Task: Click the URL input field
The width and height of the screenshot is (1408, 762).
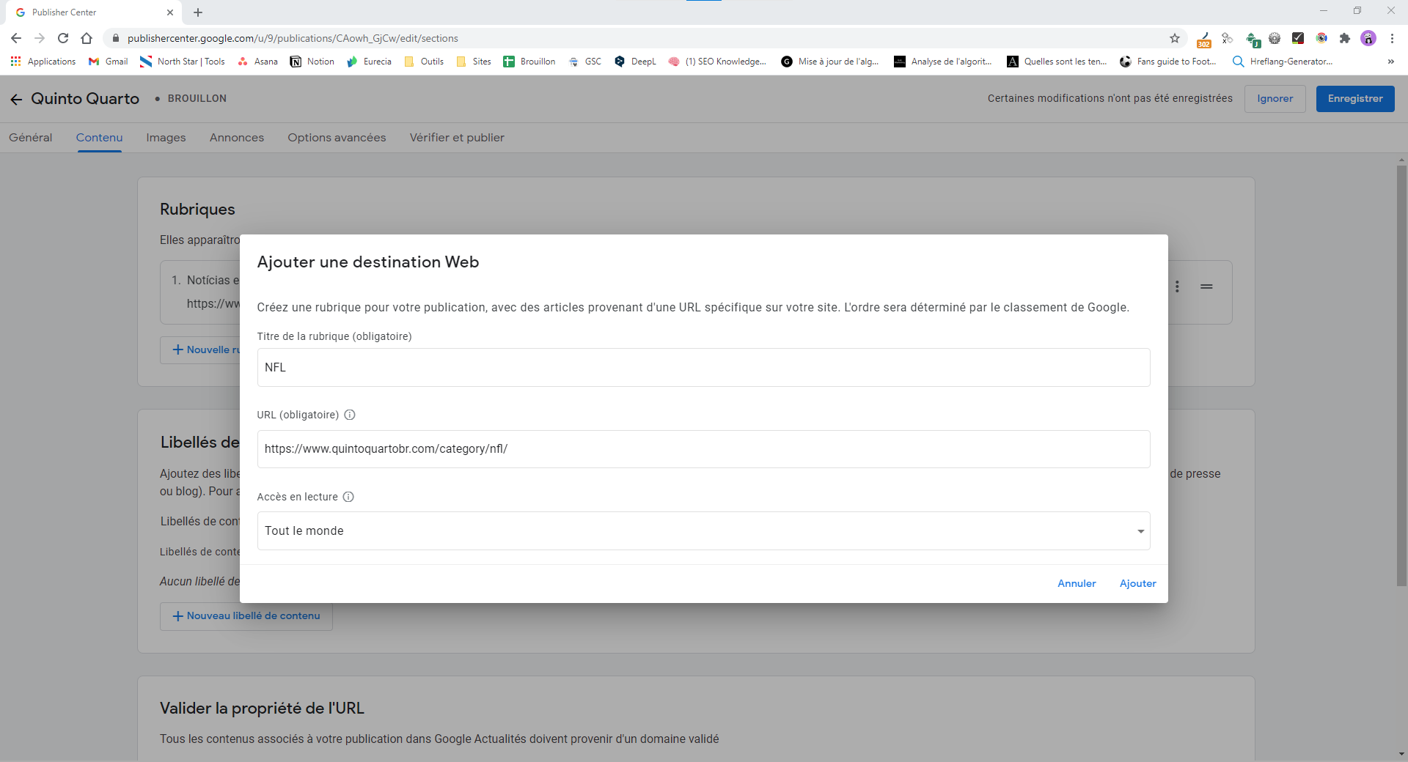Action: [x=703, y=449]
